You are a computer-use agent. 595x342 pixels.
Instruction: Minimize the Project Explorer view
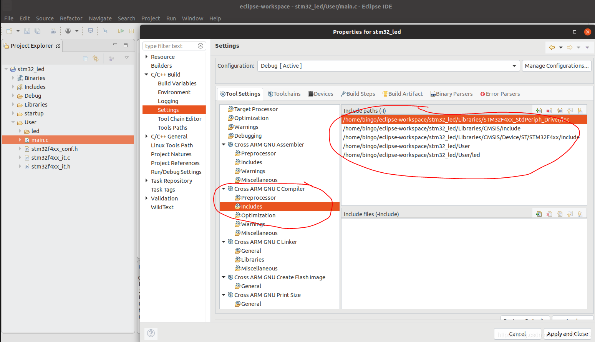point(115,45)
